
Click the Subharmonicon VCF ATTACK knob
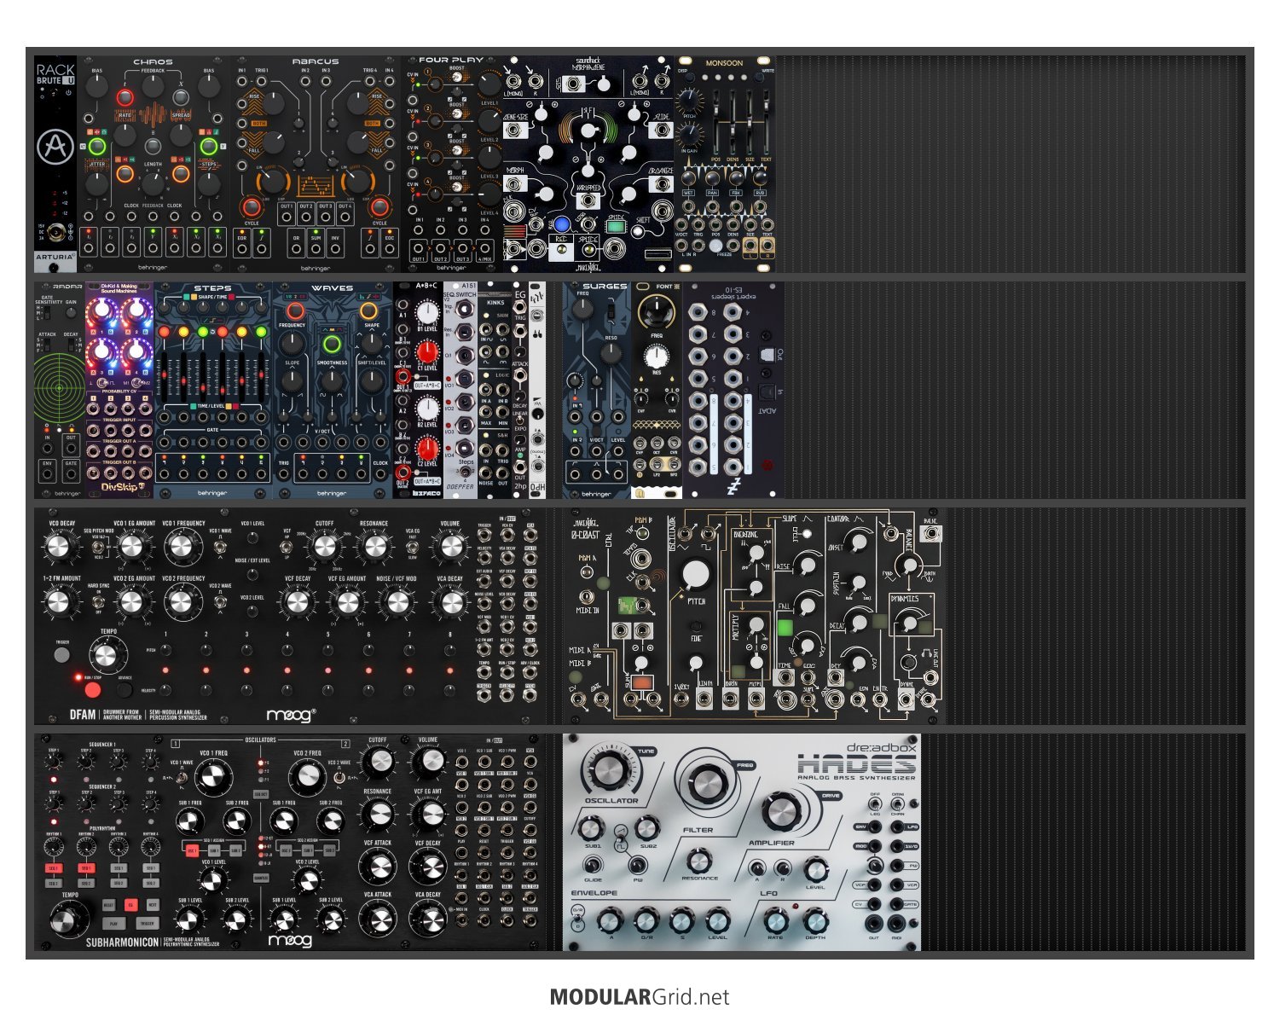[377, 868]
